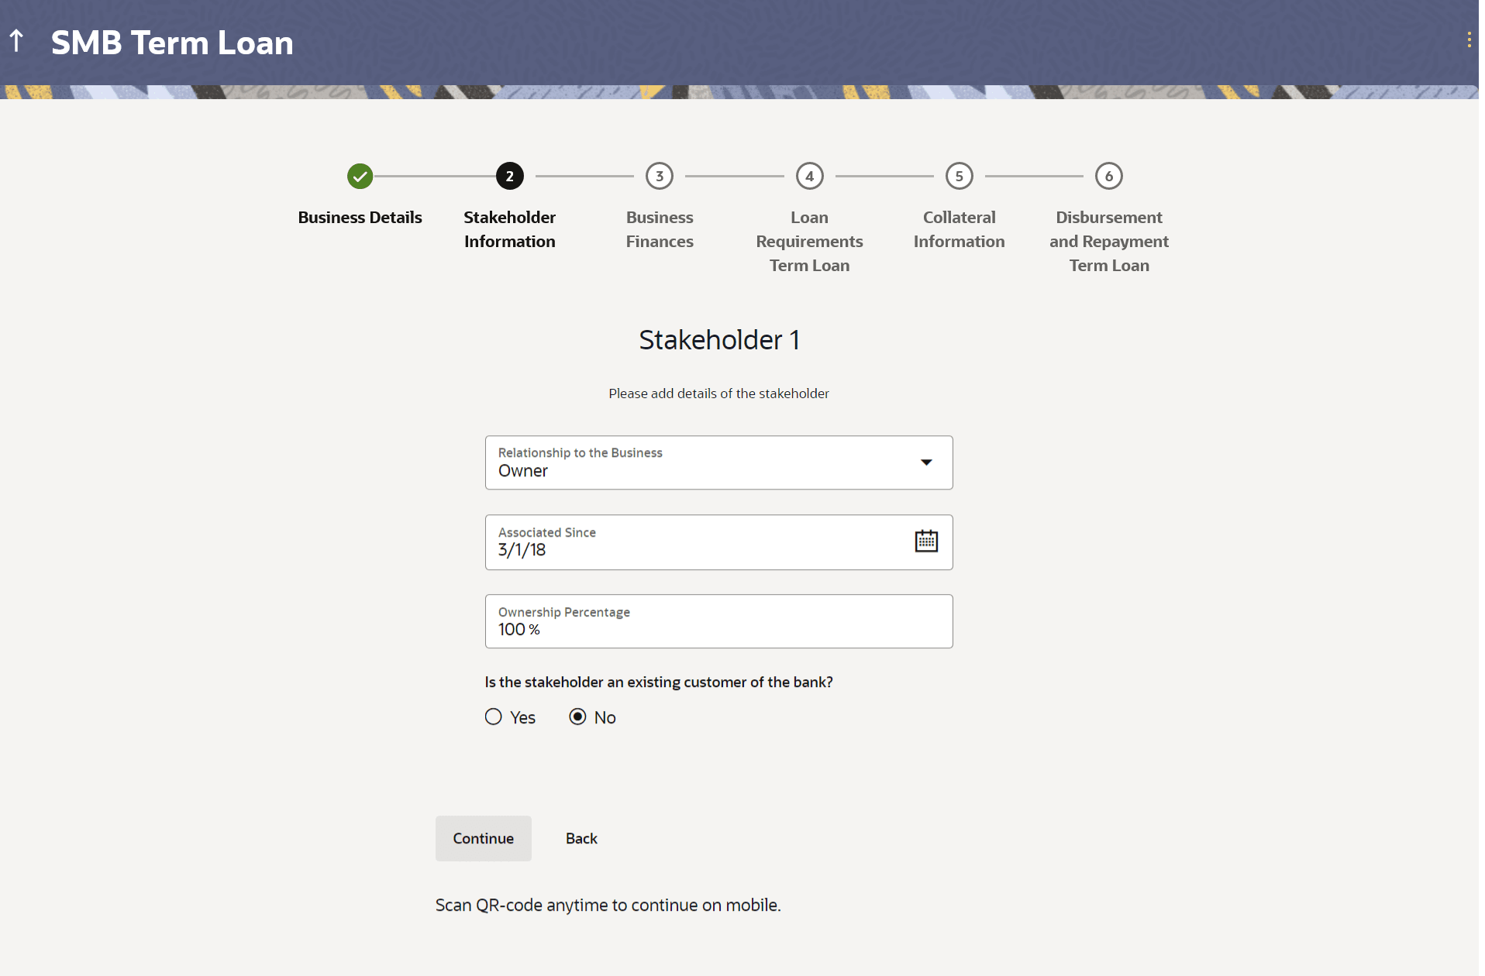The height and width of the screenshot is (976, 1485).
Task: Click the back arrow icon in header
Action: coord(16,41)
